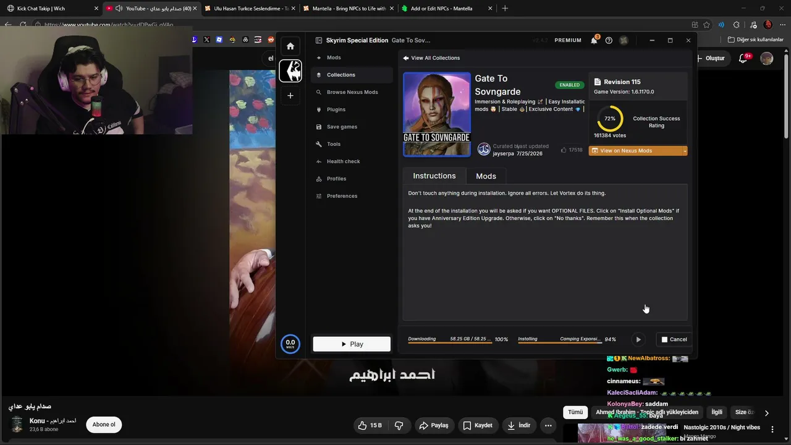Open the Diğer sık kullanılanlar bookmarks folder
Viewport: 791px width, 445px height.
[x=755, y=40]
